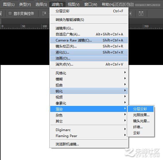Open the 选择(S) menu
Screen dimensions: 163x160
tap(41, 5)
